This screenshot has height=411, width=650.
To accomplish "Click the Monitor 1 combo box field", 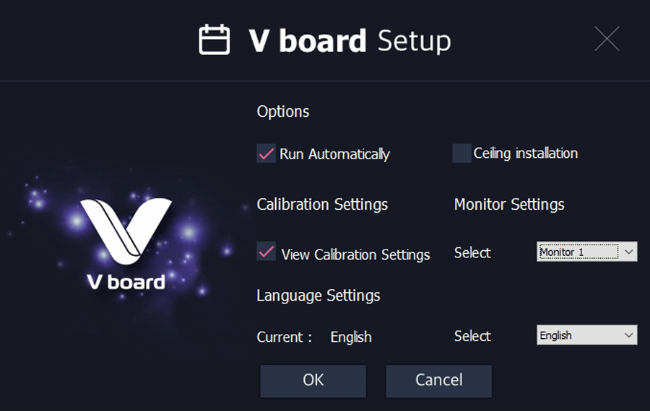I will (578, 252).
